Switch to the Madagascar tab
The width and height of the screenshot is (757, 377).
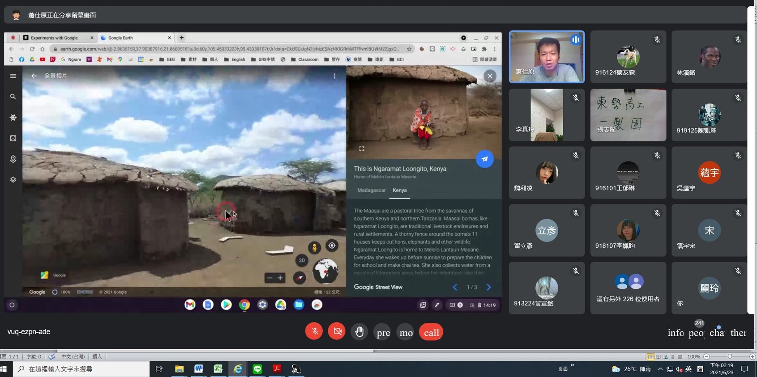371,190
